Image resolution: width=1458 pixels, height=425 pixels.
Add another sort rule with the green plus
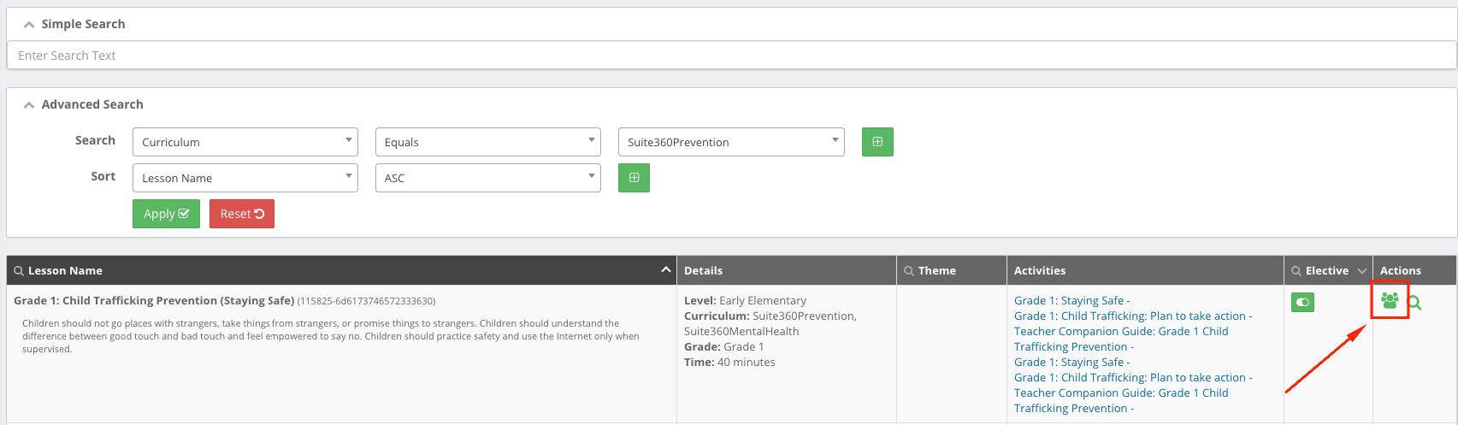point(634,178)
